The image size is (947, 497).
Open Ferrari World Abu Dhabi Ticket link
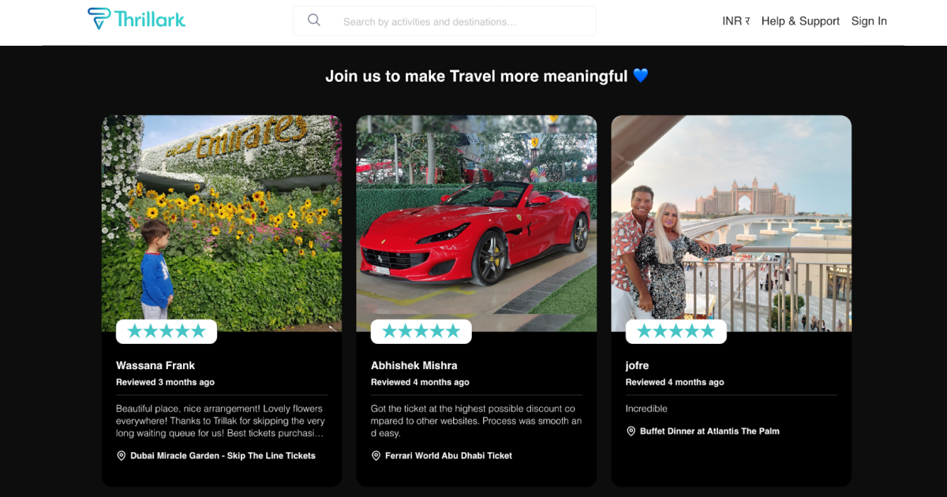tap(448, 456)
